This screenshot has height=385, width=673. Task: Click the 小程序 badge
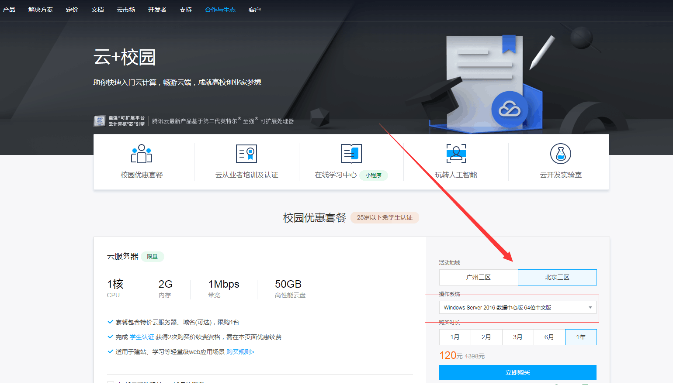pyautogui.click(x=374, y=175)
